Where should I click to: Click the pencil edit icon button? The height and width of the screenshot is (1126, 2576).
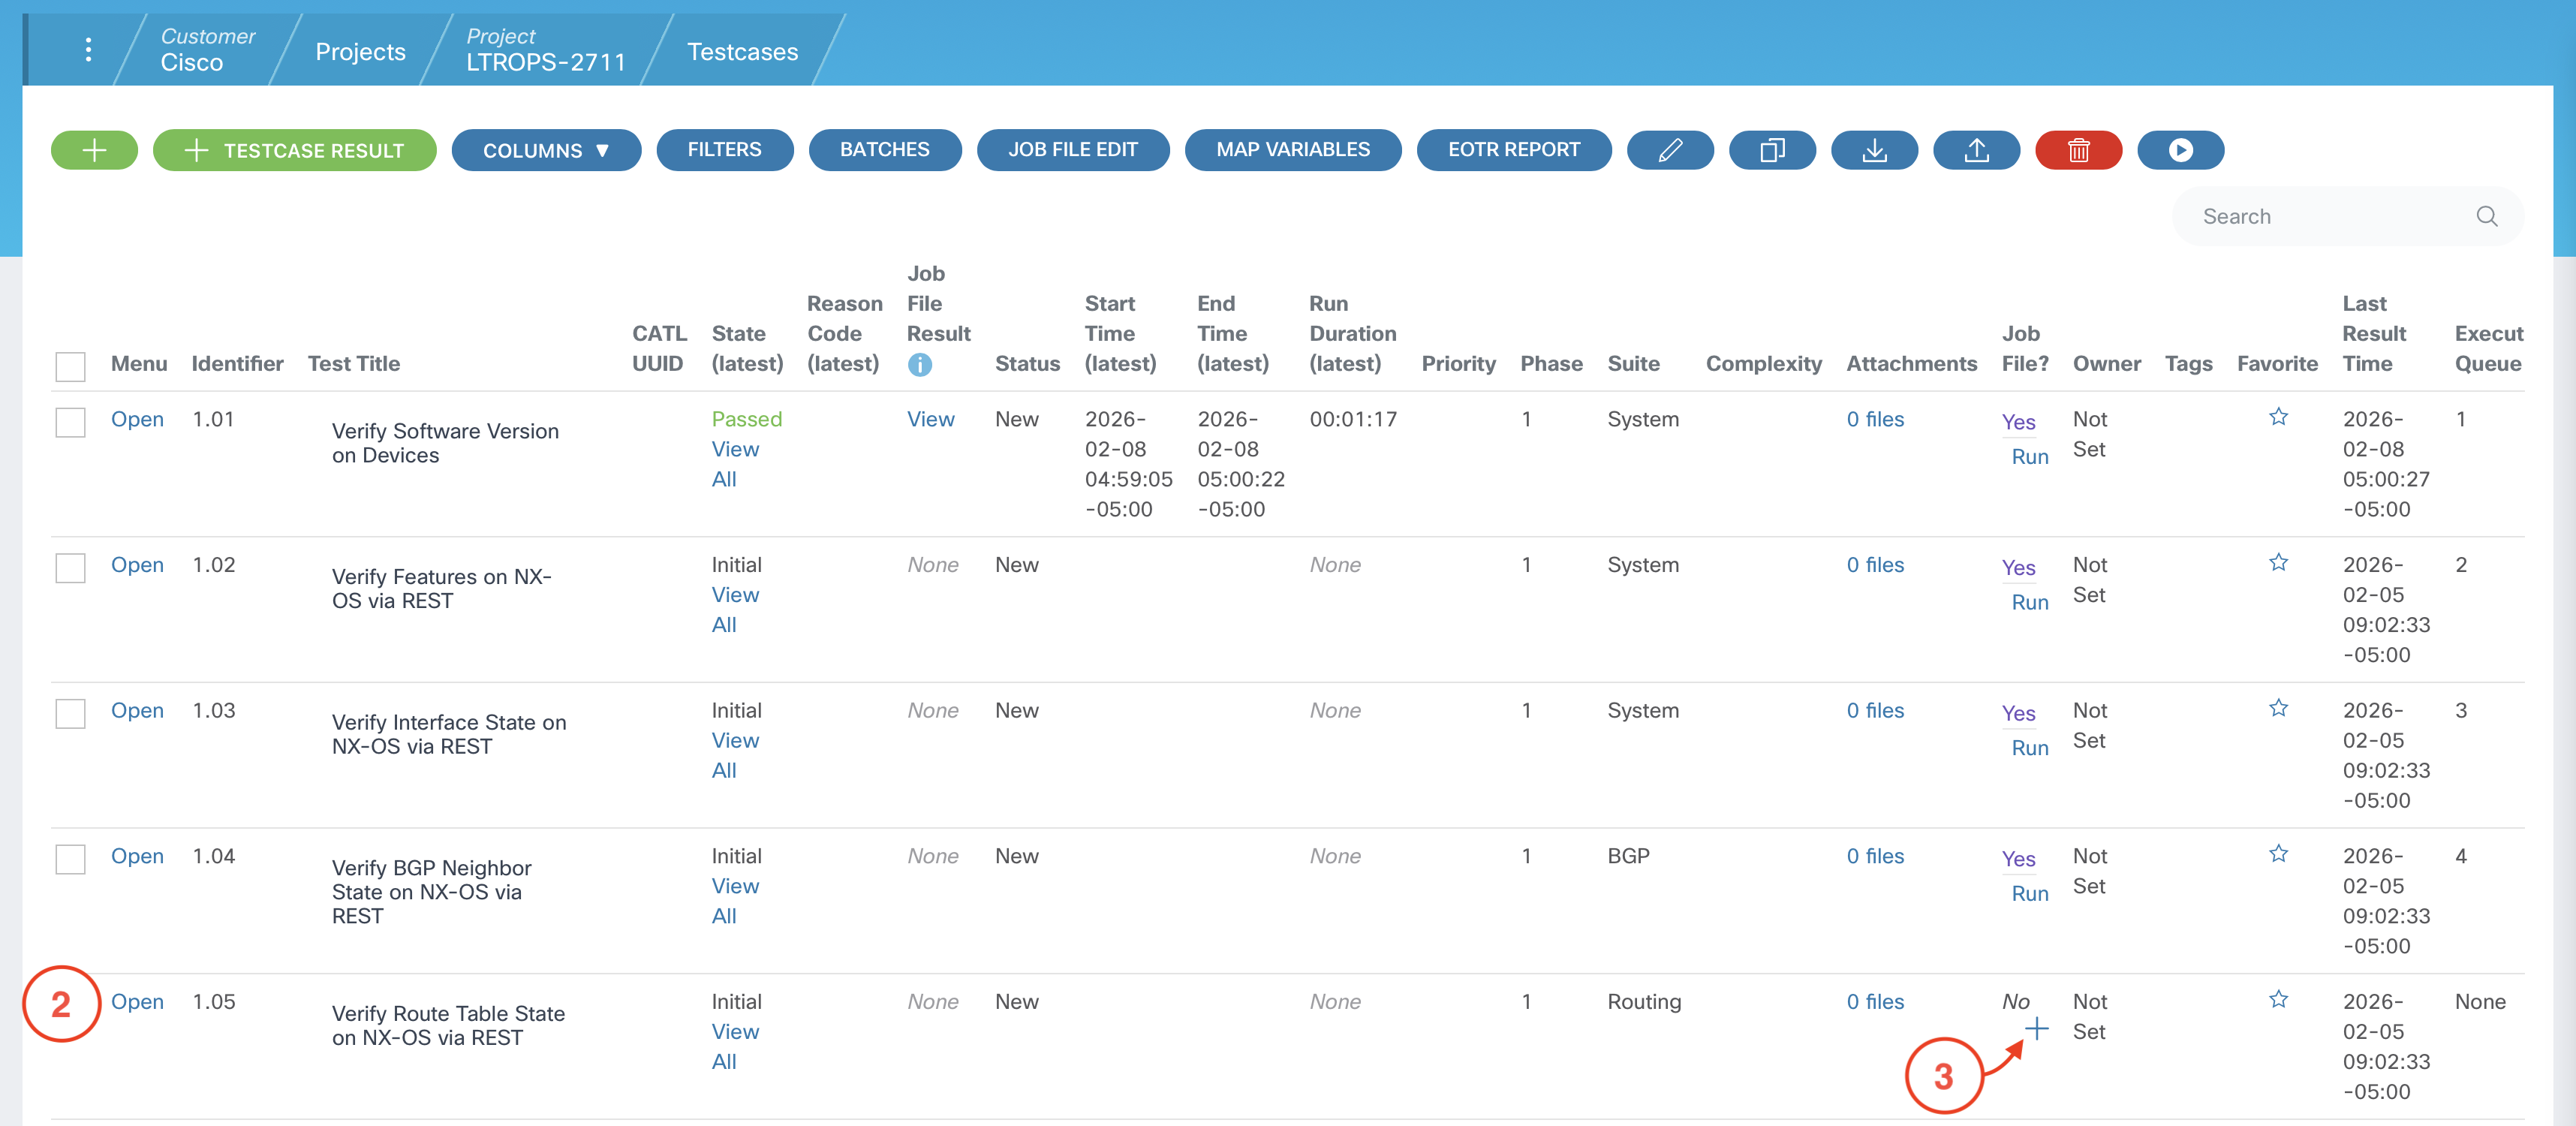[1669, 150]
